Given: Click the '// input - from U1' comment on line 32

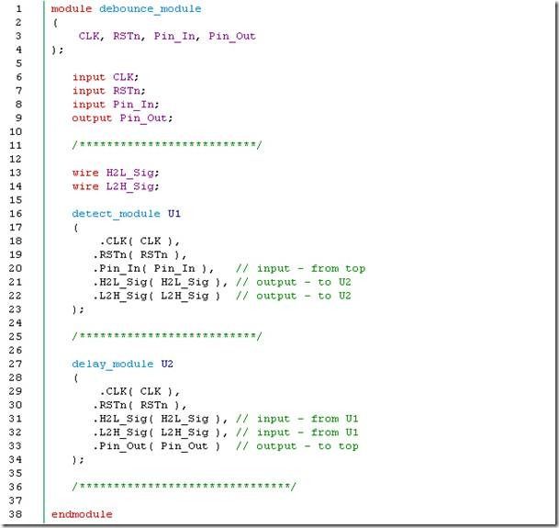Looking at the screenshot, I should click(x=297, y=433).
